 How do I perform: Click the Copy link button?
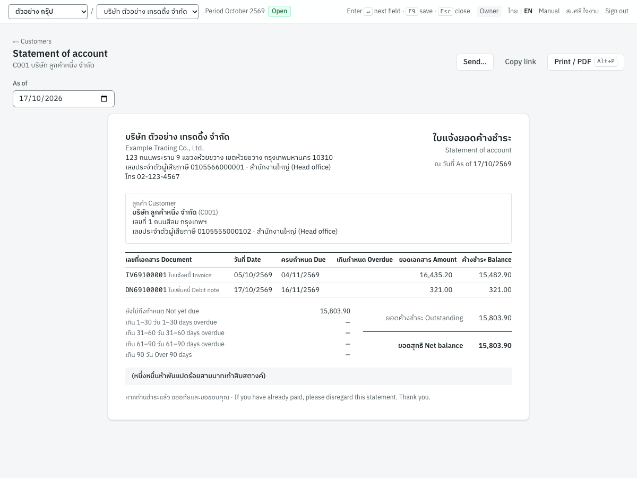tap(520, 62)
